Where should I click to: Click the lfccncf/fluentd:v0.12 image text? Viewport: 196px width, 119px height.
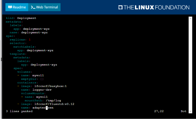(54, 104)
